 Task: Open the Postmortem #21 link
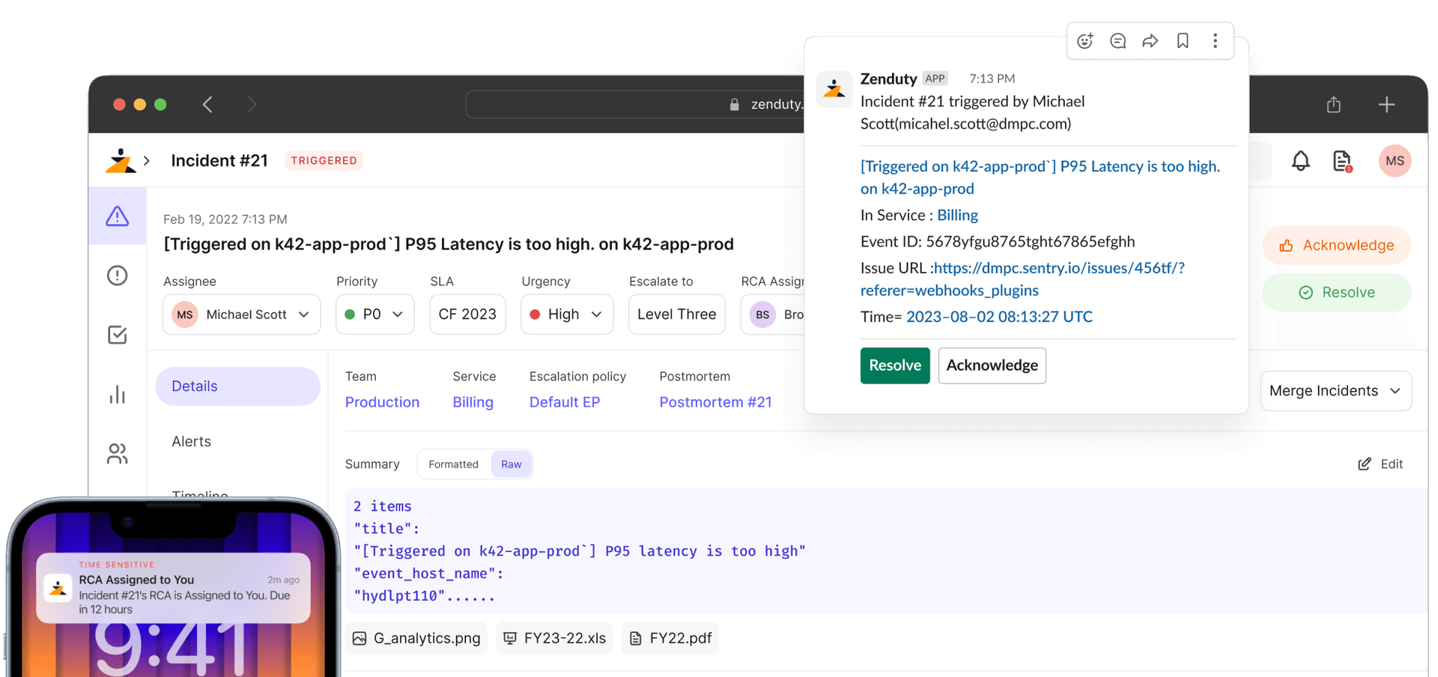click(715, 402)
